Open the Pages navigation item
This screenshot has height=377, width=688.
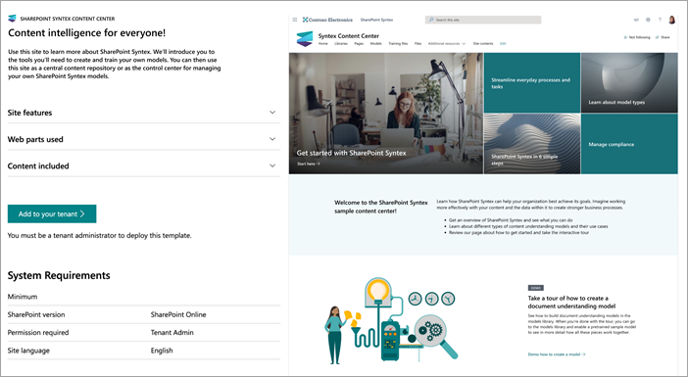pyautogui.click(x=359, y=44)
